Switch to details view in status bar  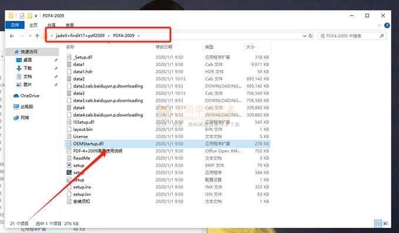[378, 224]
